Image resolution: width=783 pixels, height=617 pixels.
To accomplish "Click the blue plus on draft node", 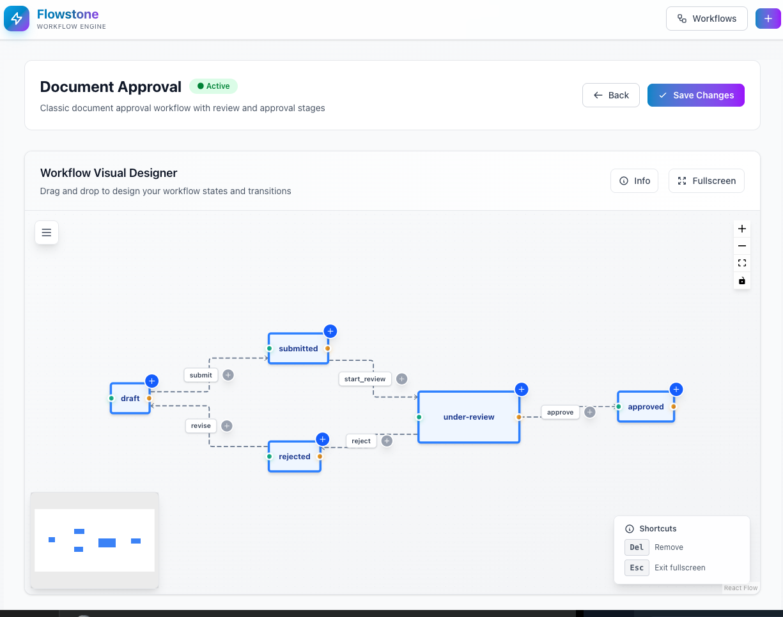I will tap(151, 381).
